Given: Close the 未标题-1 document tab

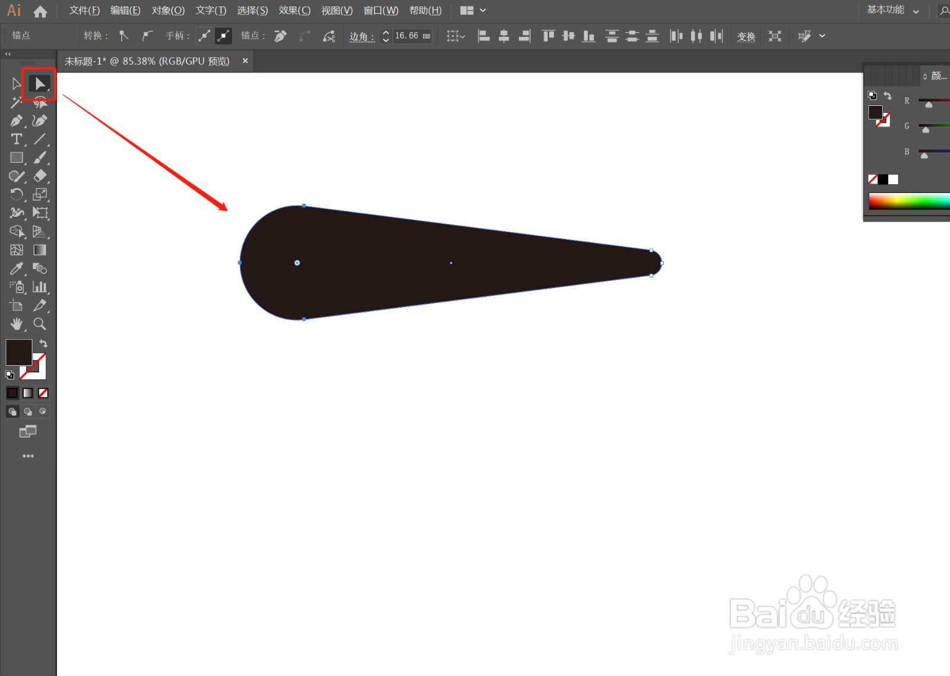Looking at the screenshot, I should (x=245, y=61).
